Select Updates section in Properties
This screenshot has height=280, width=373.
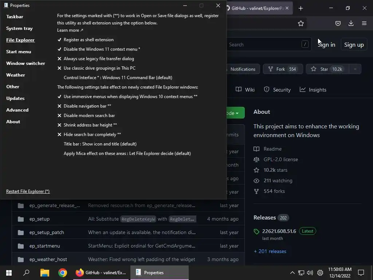point(15,98)
